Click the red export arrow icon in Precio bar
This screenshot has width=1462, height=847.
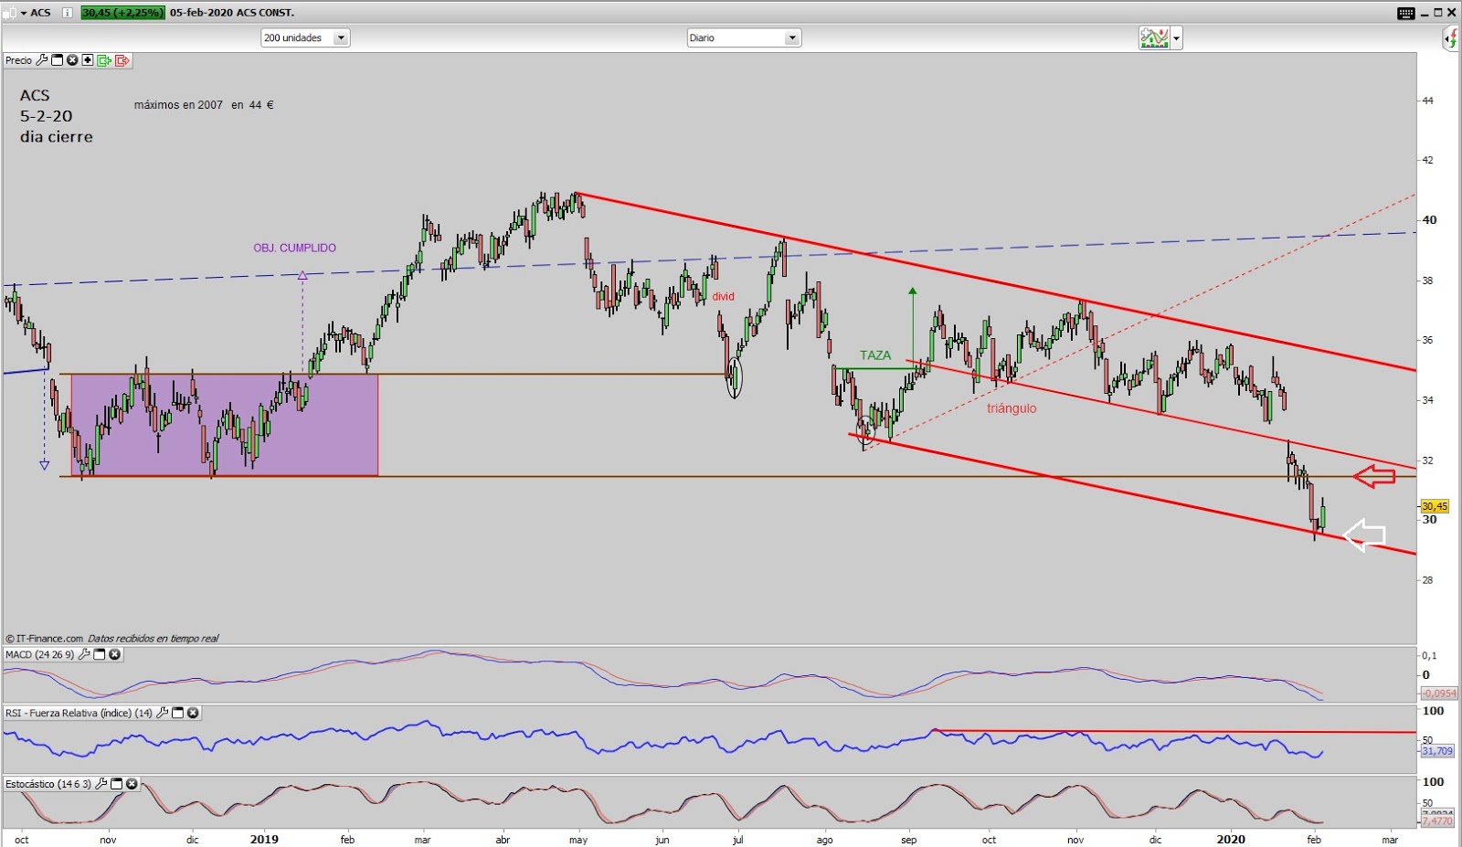click(x=122, y=60)
